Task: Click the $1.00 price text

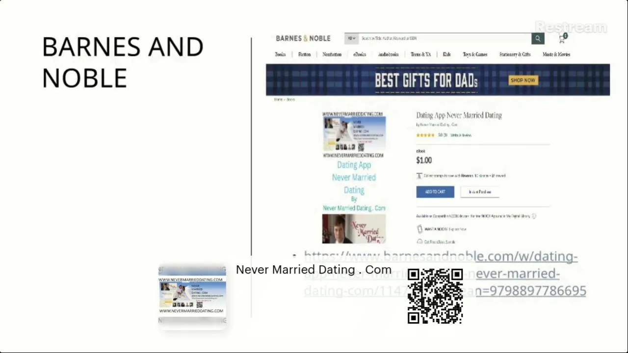Action: tap(424, 160)
